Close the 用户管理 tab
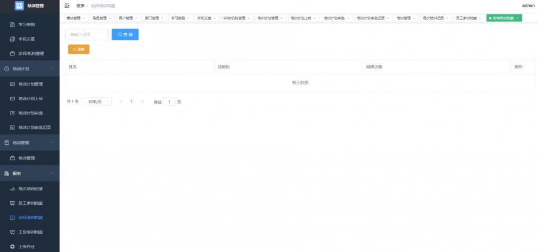This screenshot has width=538, height=252. [x=136, y=19]
